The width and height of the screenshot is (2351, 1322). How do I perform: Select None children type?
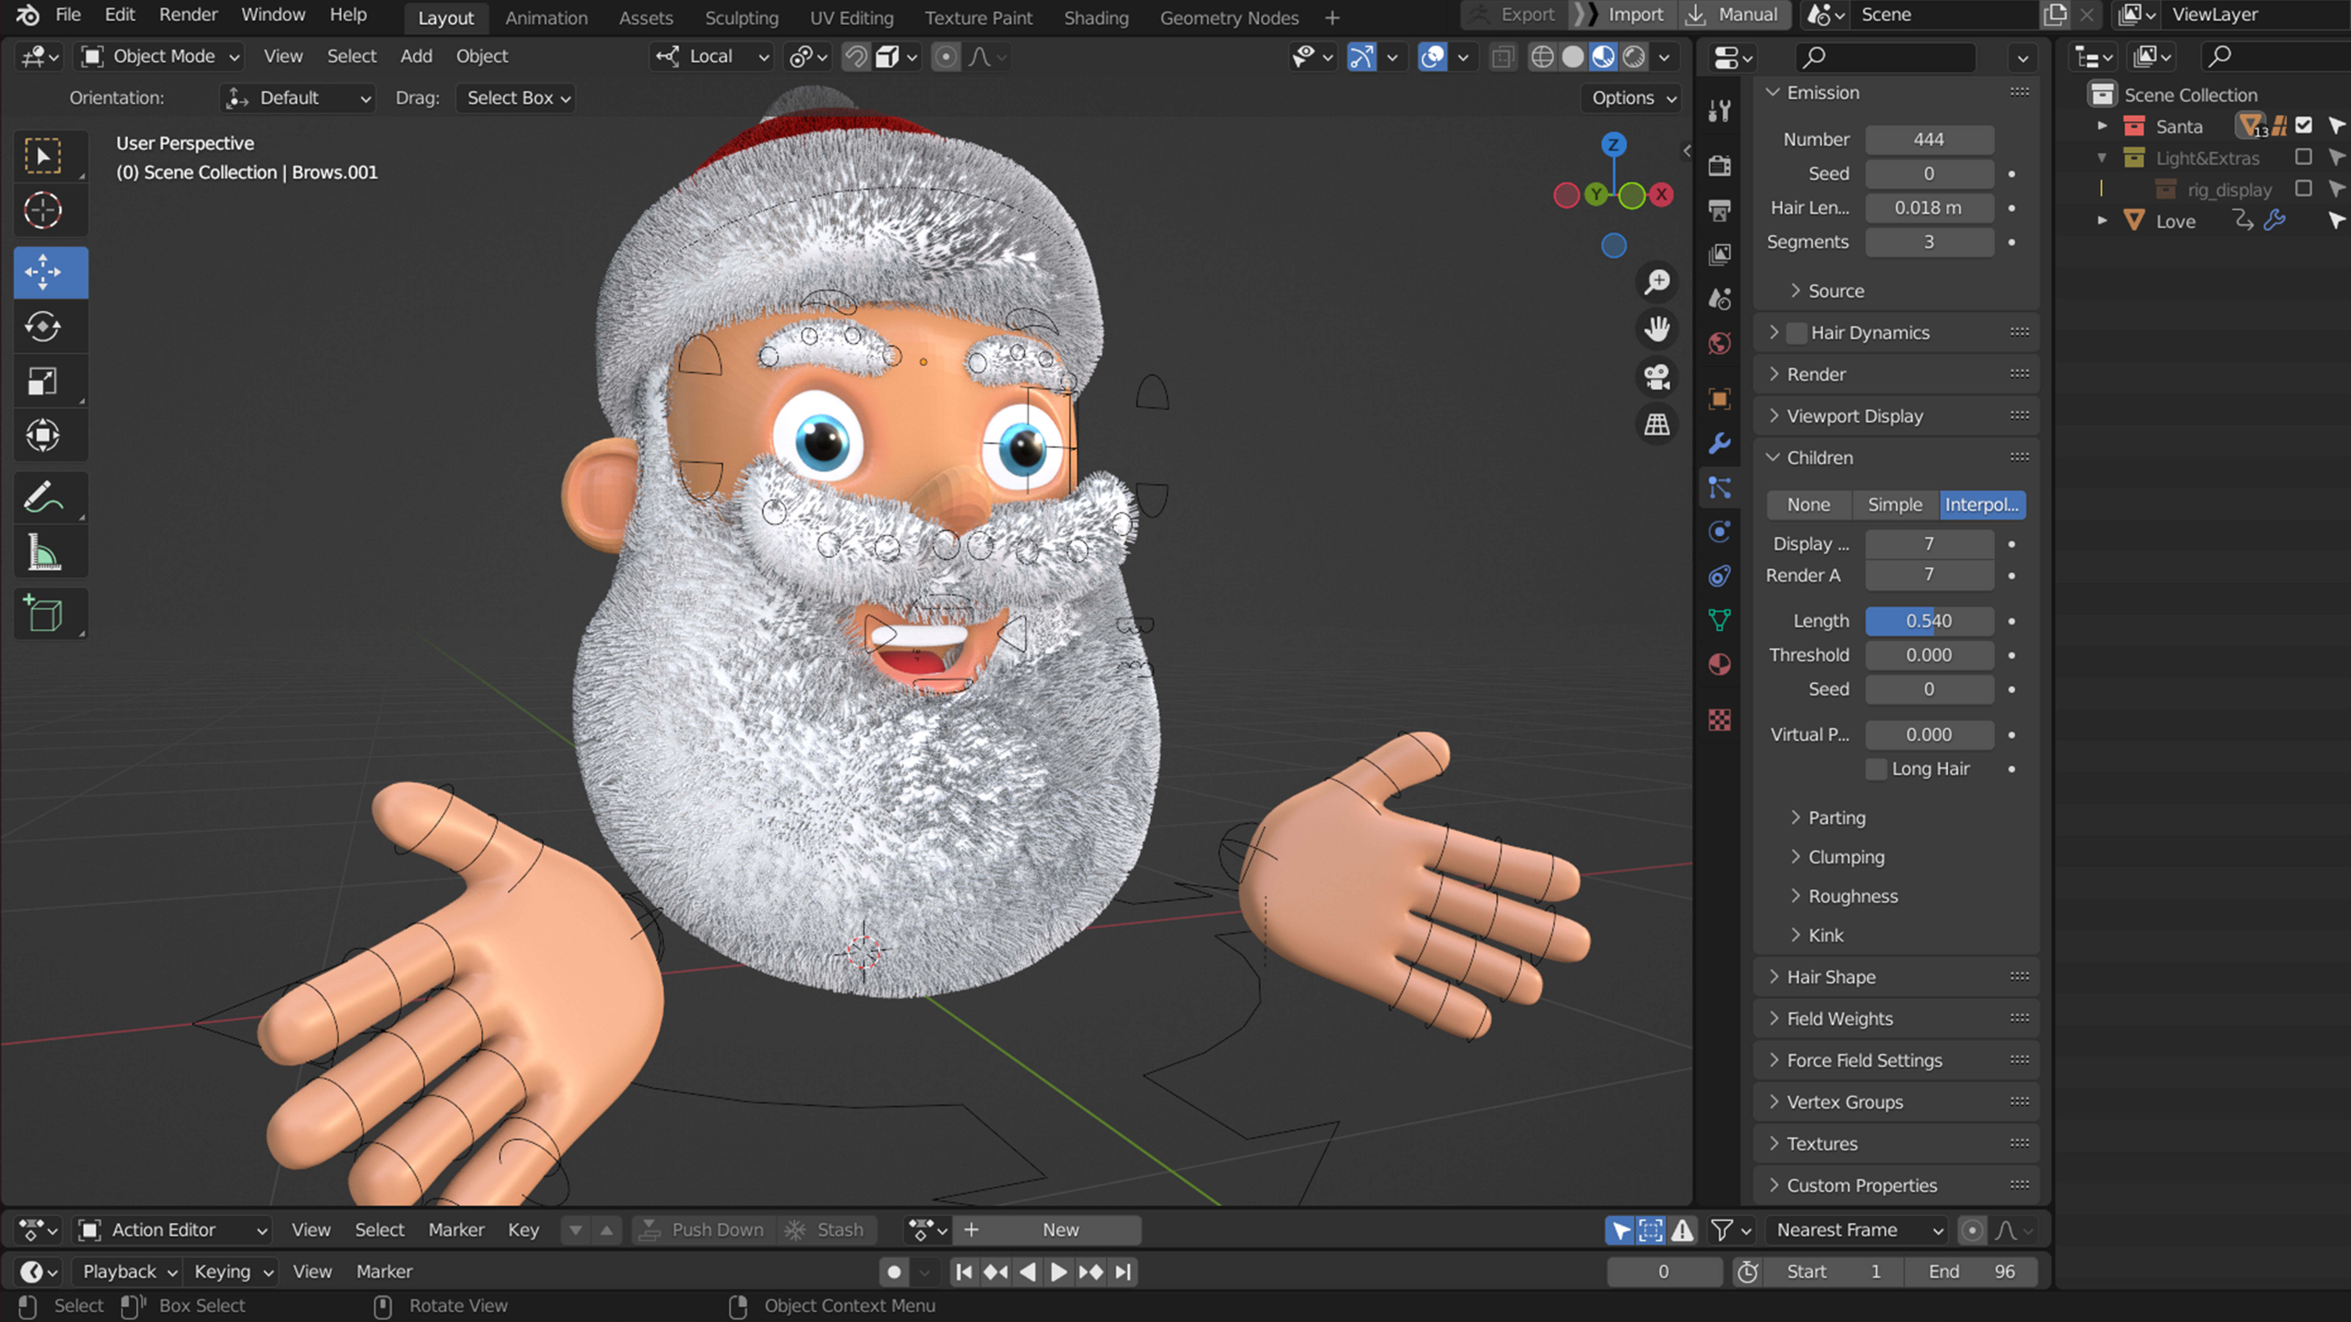[x=1809, y=505]
